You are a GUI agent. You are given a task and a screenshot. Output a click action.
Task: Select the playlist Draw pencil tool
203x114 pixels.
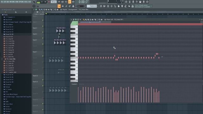(40, 9)
